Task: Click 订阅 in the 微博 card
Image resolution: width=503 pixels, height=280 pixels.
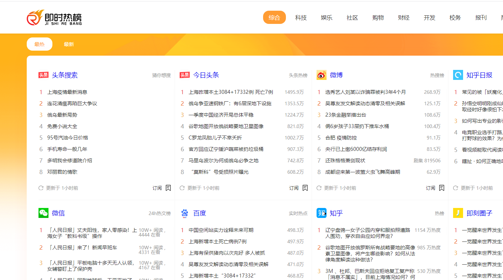Action: [x=431, y=188]
